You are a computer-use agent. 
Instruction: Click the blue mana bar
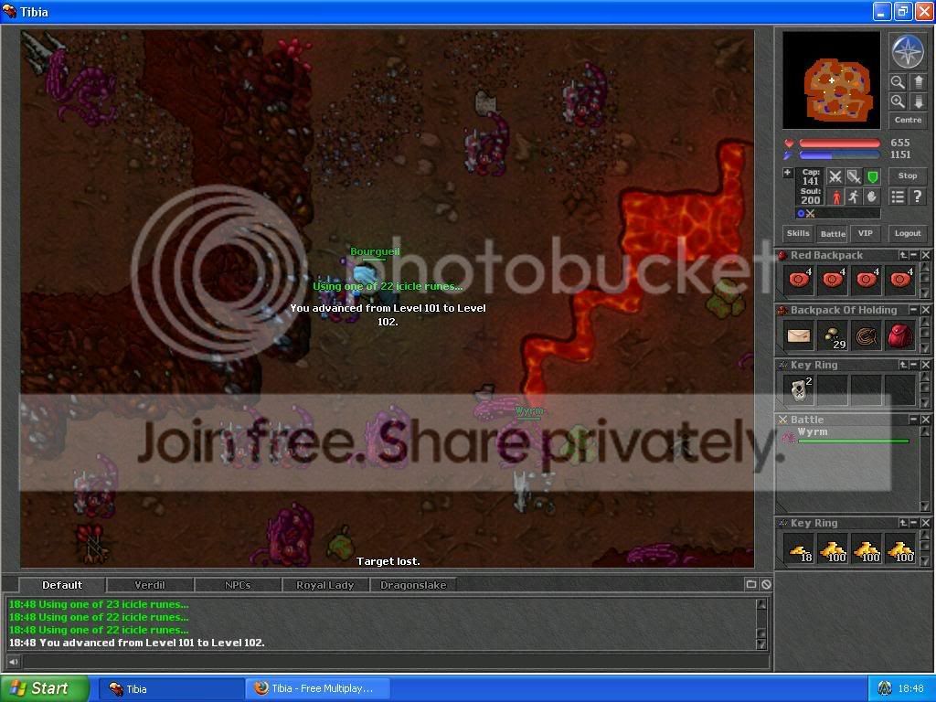pos(839,155)
